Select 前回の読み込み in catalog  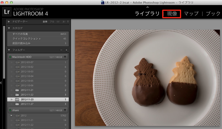point(38,43)
